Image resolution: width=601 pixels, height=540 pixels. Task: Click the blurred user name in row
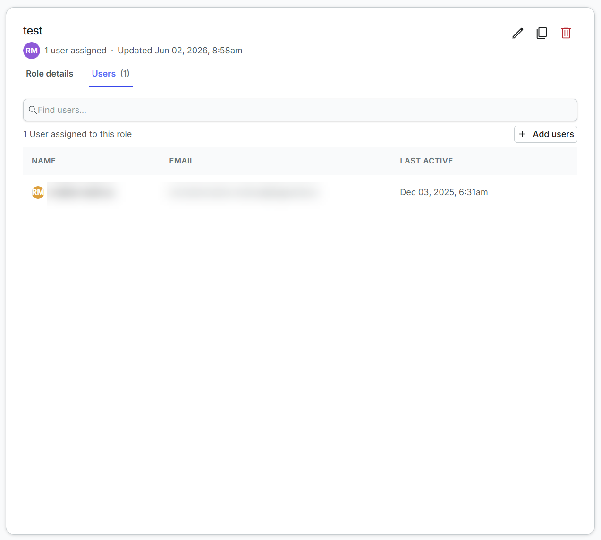pyautogui.click(x=83, y=192)
